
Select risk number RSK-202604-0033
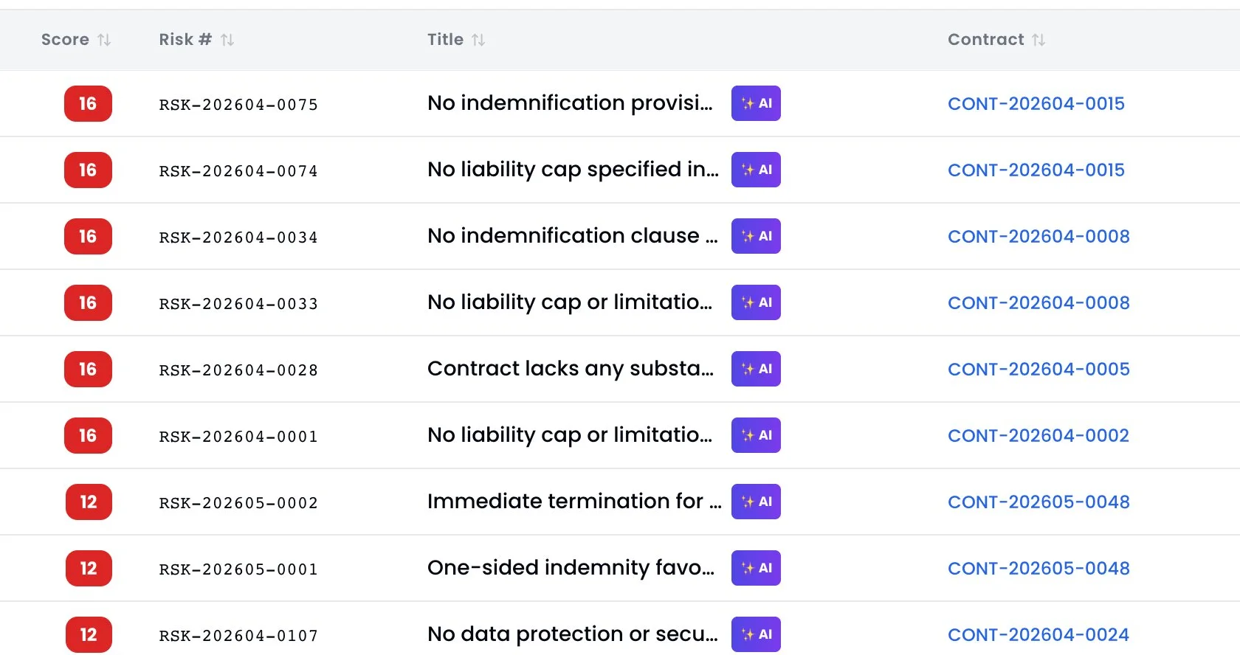click(238, 304)
